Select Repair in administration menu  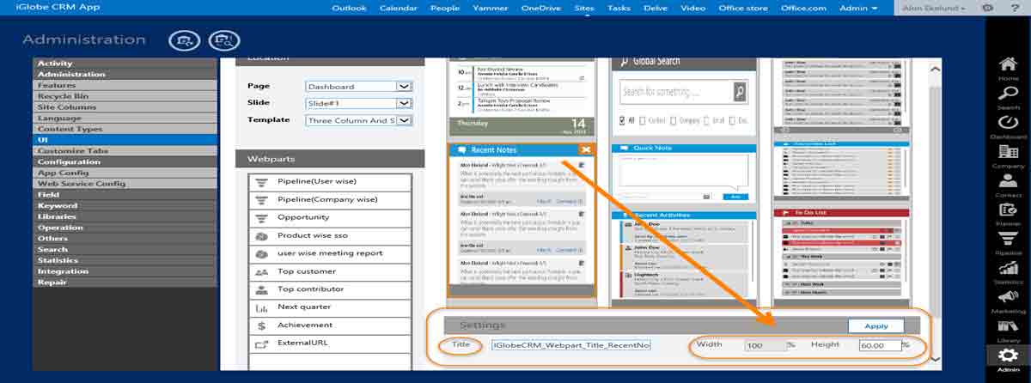125,283
